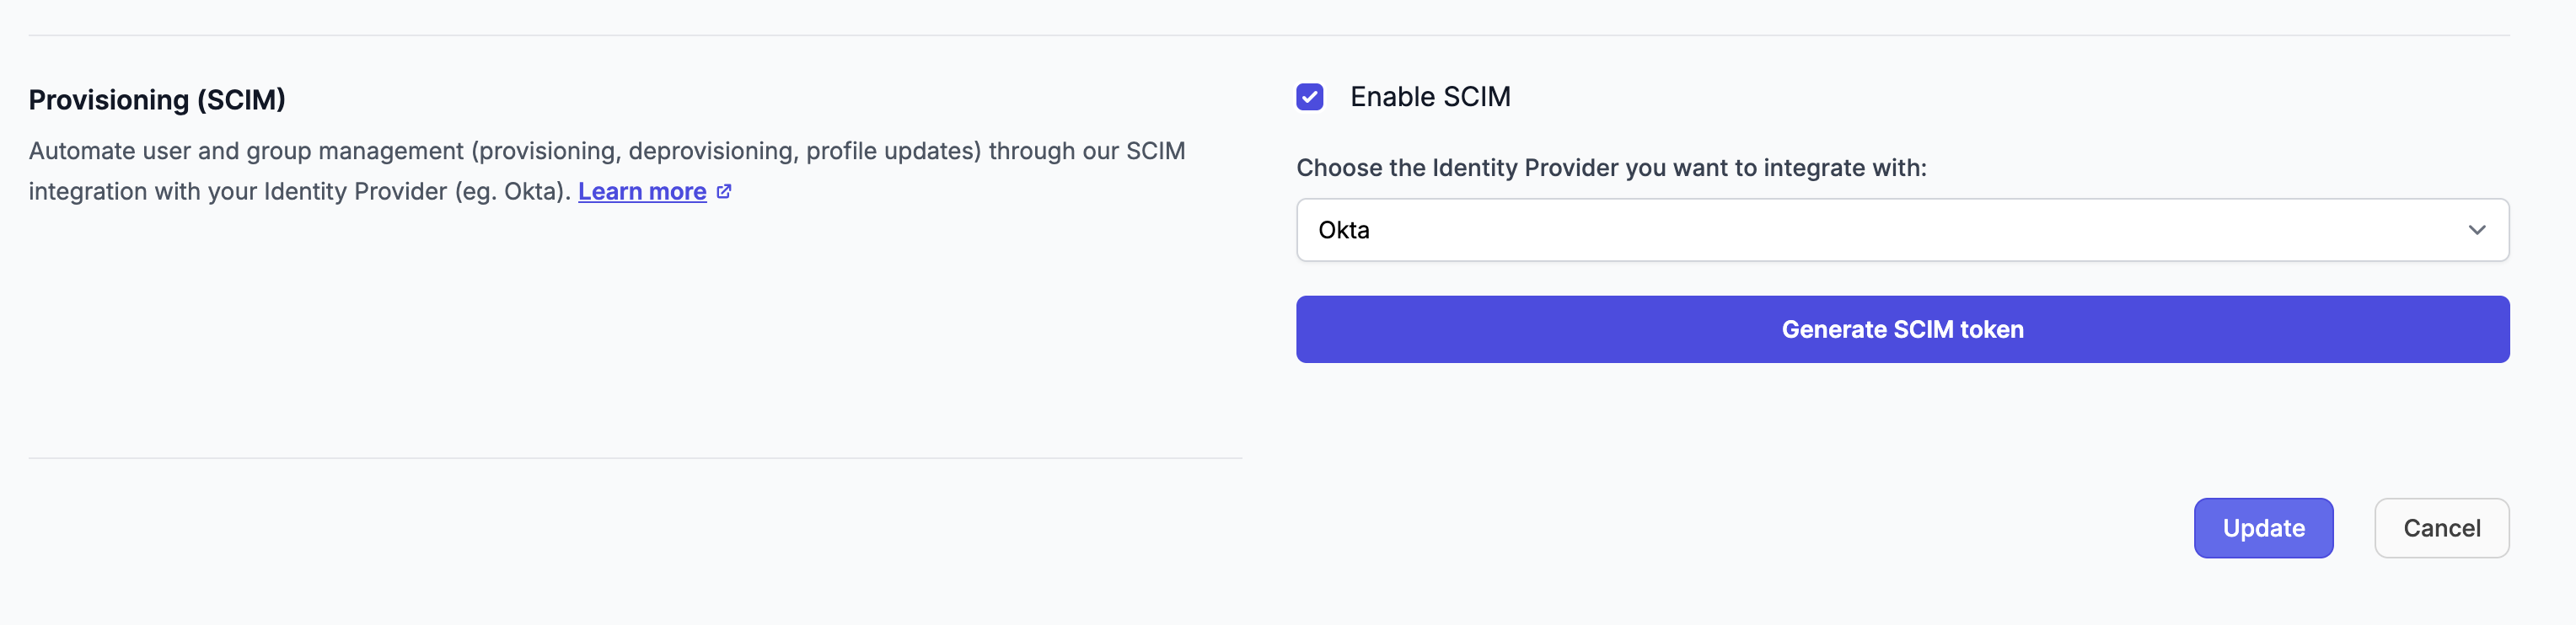Click the checkmark inside the Enable SCIM box
Viewport: 2576px width, 625px height.
pyautogui.click(x=1310, y=97)
